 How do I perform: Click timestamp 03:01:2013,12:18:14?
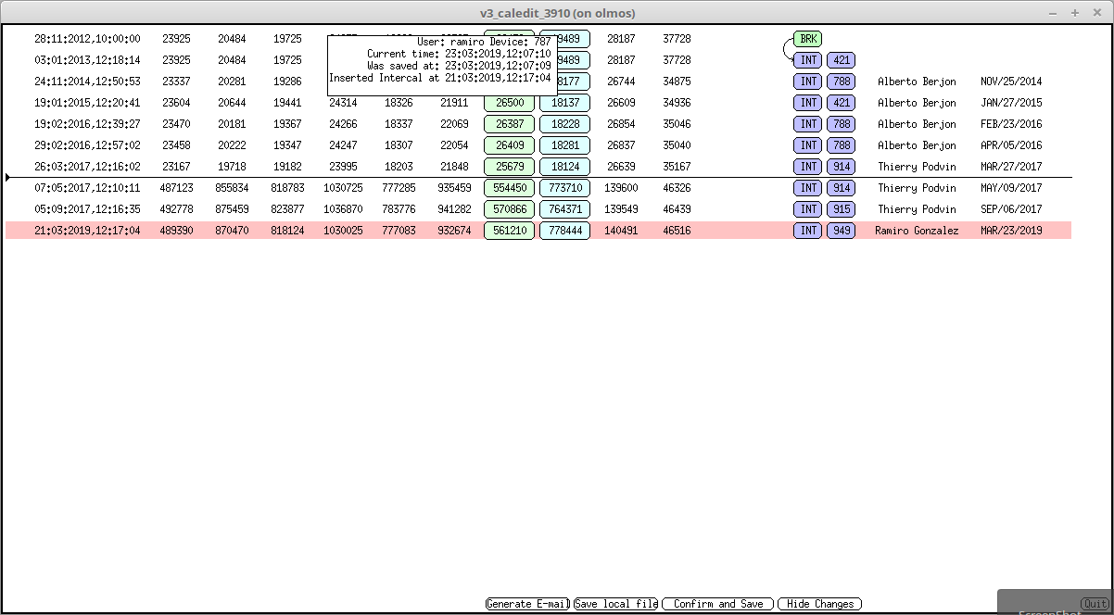[x=88, y=60]
